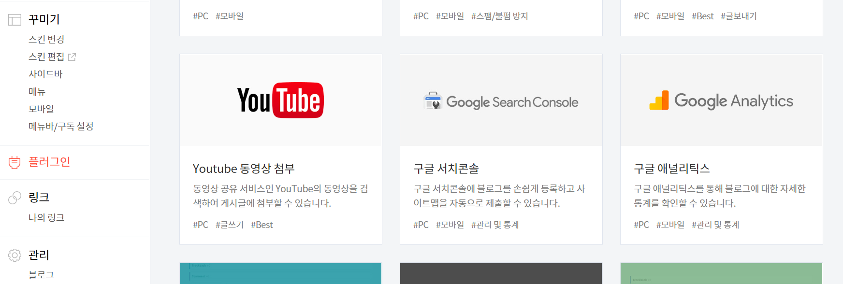Screen dimensions: 843x284
Task: Click #Best tag next to #글보내기
Action: point(703,16)
